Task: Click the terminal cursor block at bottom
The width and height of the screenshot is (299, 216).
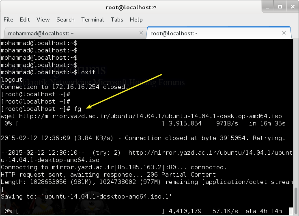Action: [x=291, y=211]
